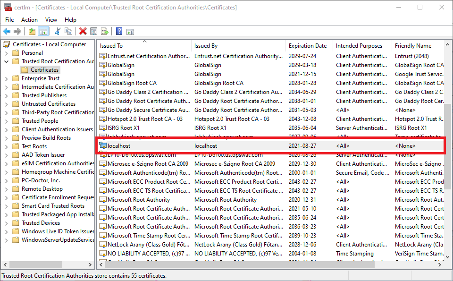The width and height of the screenshot is (453, 281).
Task: Click the red Delete X icon
Action: pos(83,31)
